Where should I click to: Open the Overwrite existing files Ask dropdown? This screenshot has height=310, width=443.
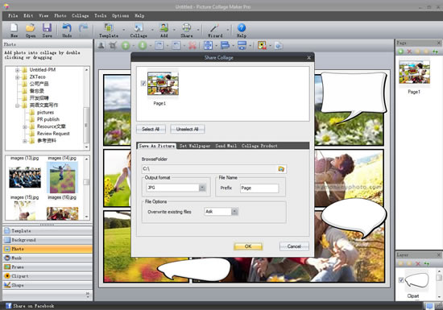coord(234,212)
